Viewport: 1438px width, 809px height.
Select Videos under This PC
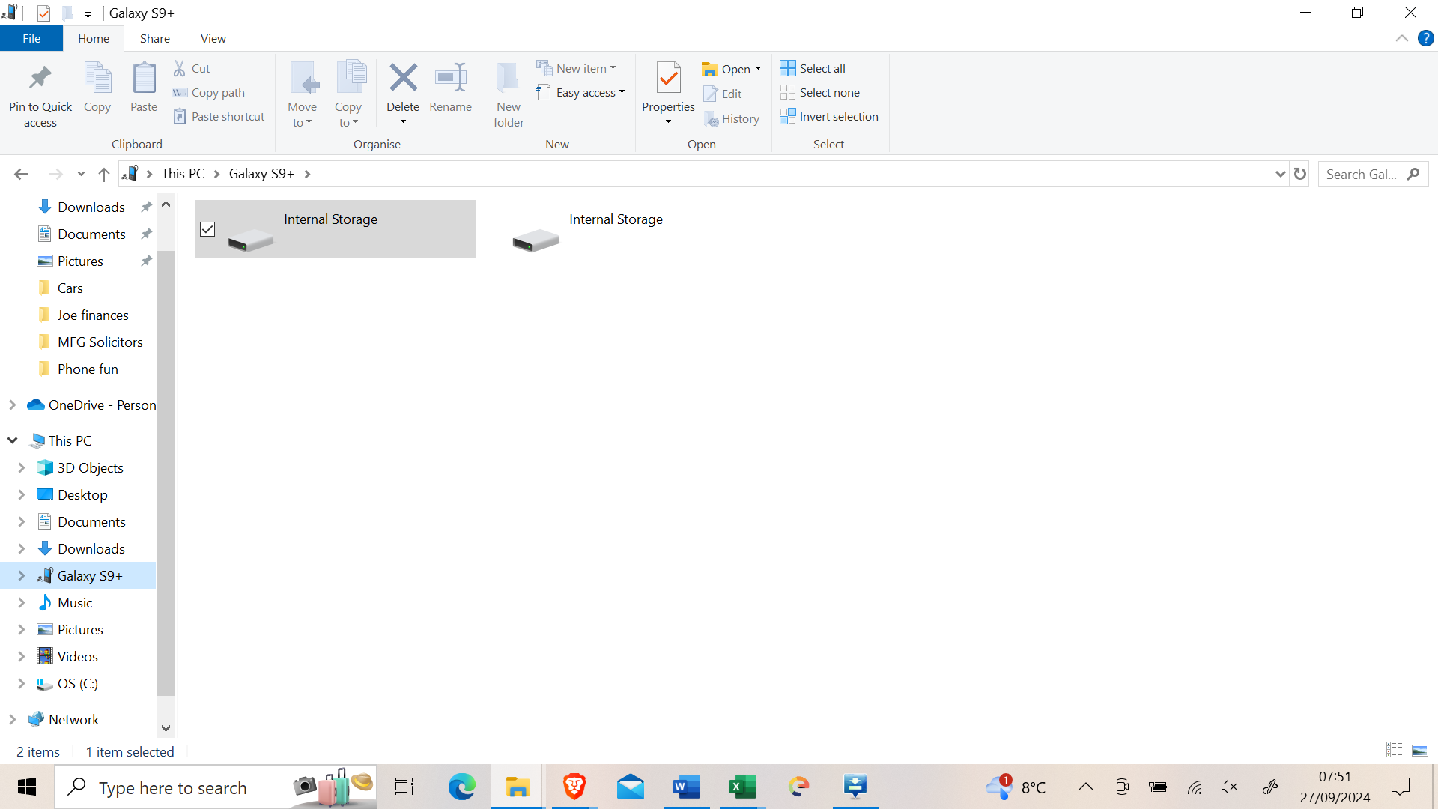point(78,656)
